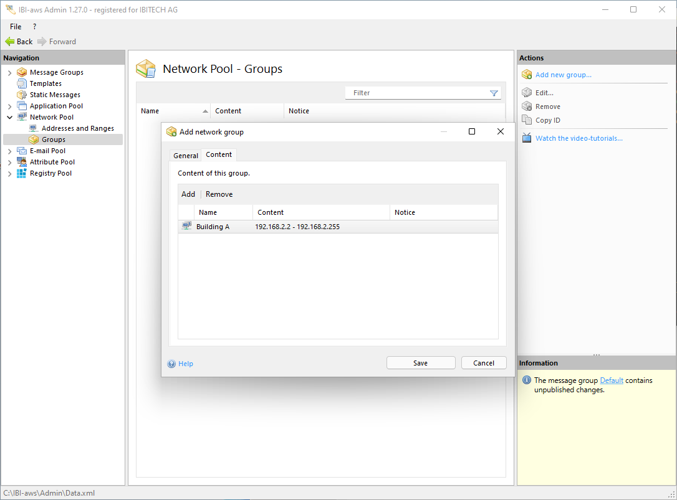Click the blue Help question mark icon
The height and width of the screenshot is (500, 677).
(171, 364)
